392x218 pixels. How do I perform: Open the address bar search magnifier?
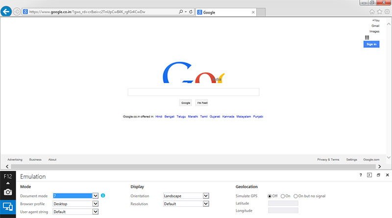pos(181,12)
